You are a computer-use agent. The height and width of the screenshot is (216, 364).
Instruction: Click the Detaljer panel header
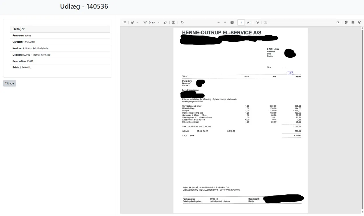coord(60,29)
